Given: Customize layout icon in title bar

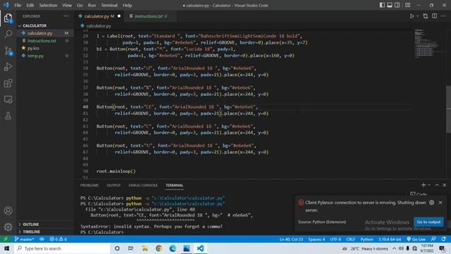Looking at the screenshot, I should [x=407, y=5].
